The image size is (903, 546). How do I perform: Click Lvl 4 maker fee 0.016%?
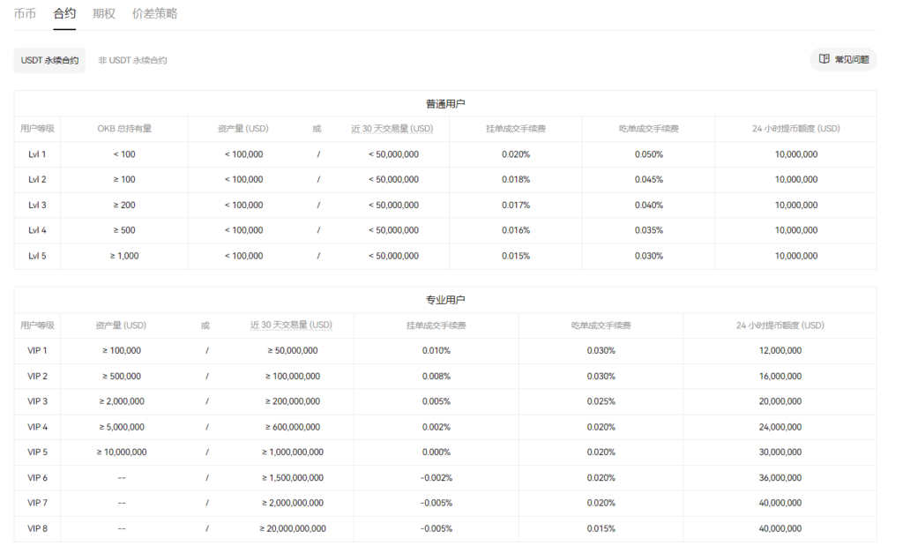click(x=516, y=230)
